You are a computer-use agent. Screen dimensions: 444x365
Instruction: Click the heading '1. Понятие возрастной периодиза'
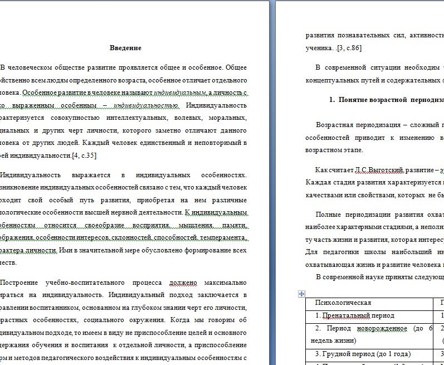point(387,100)
